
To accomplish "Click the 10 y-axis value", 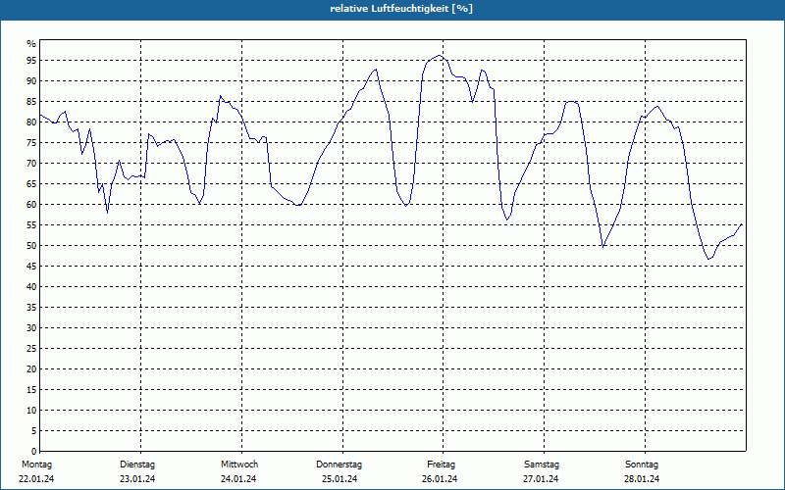I will pos(31,411).
